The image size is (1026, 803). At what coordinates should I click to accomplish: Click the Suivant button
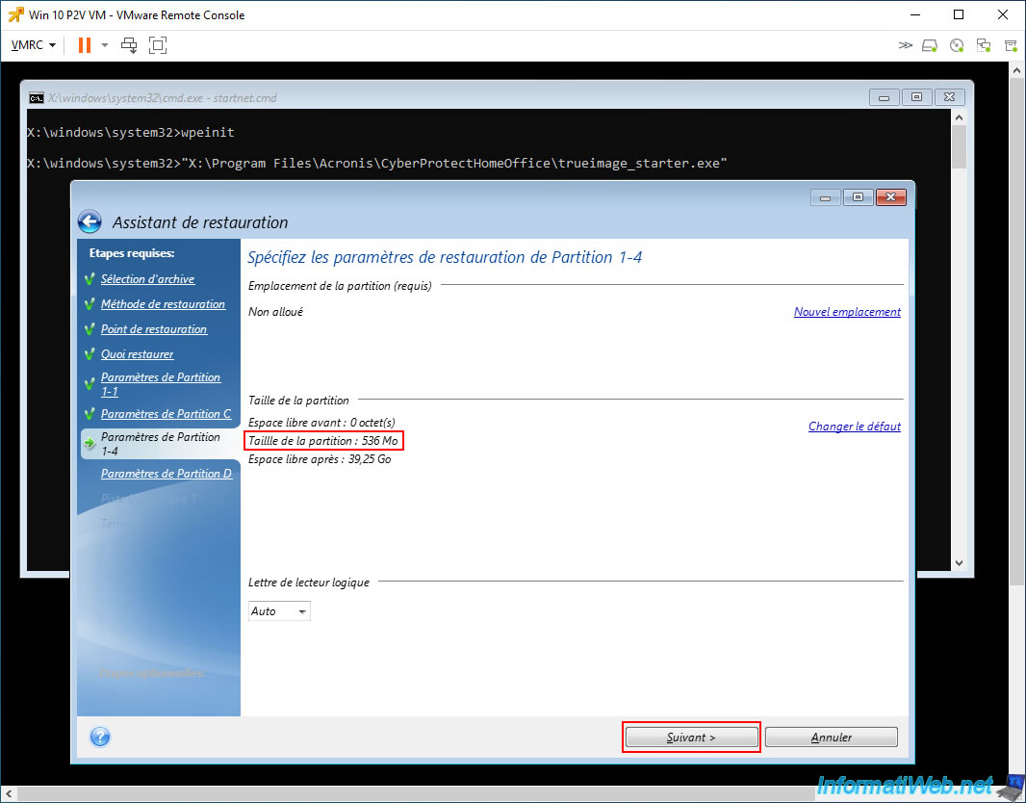coord(691,737)
